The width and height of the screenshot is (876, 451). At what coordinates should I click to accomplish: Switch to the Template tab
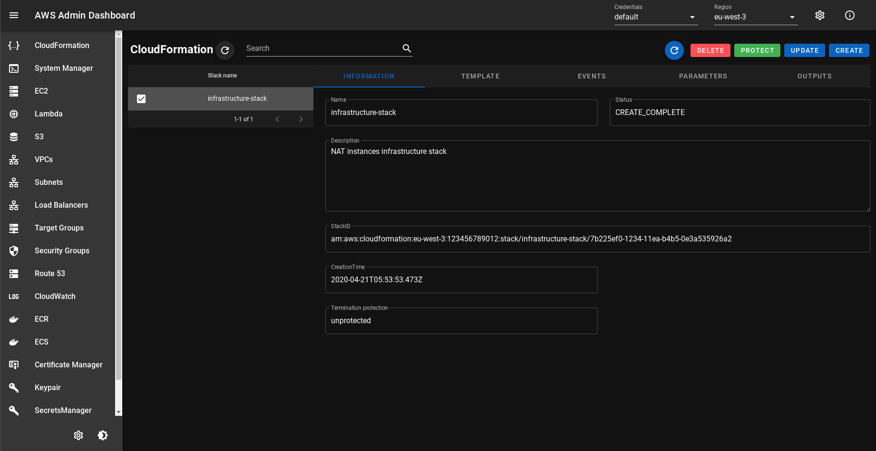480,76
